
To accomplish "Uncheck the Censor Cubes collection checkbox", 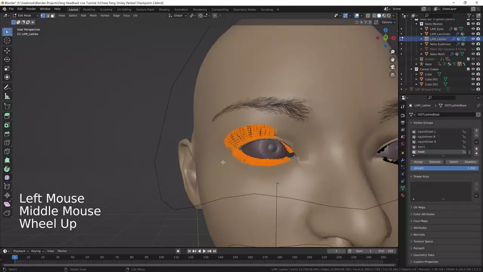I will (468, 69).
